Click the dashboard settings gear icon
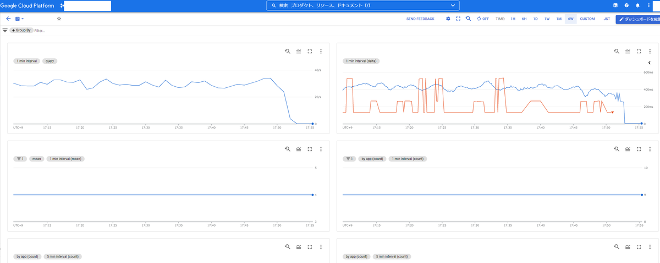The width and height of the screenshot is (660, 263). pyautogui.click(x=448, y=19)
